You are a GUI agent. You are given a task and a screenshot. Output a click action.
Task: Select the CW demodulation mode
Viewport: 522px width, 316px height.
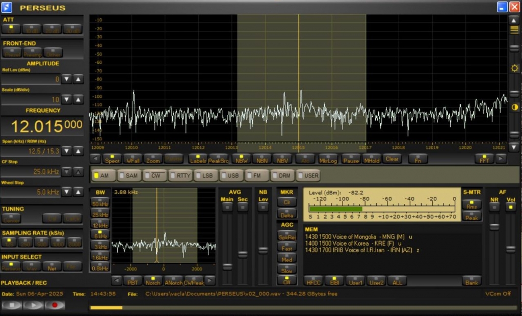click(x=155, y=175)
